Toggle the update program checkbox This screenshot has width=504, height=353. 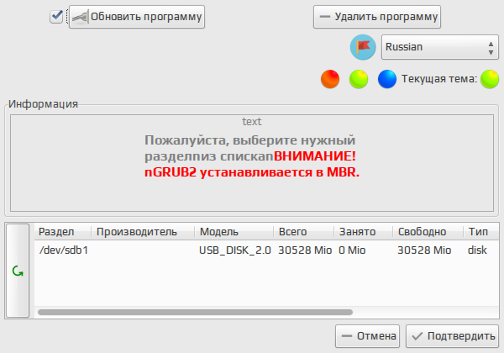[x=56, y=17]
